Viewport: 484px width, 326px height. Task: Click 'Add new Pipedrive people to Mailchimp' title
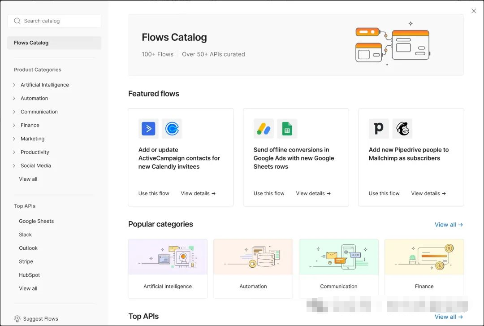pos(409,154)
